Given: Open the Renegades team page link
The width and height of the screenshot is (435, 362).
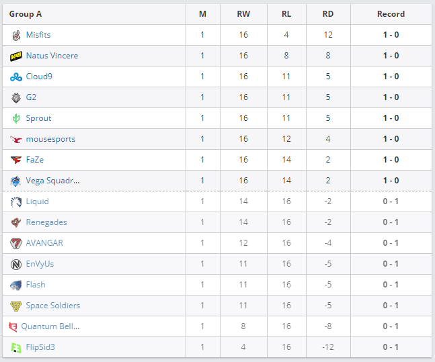Looking at the screenshot, I should click(x=46, y=222).
